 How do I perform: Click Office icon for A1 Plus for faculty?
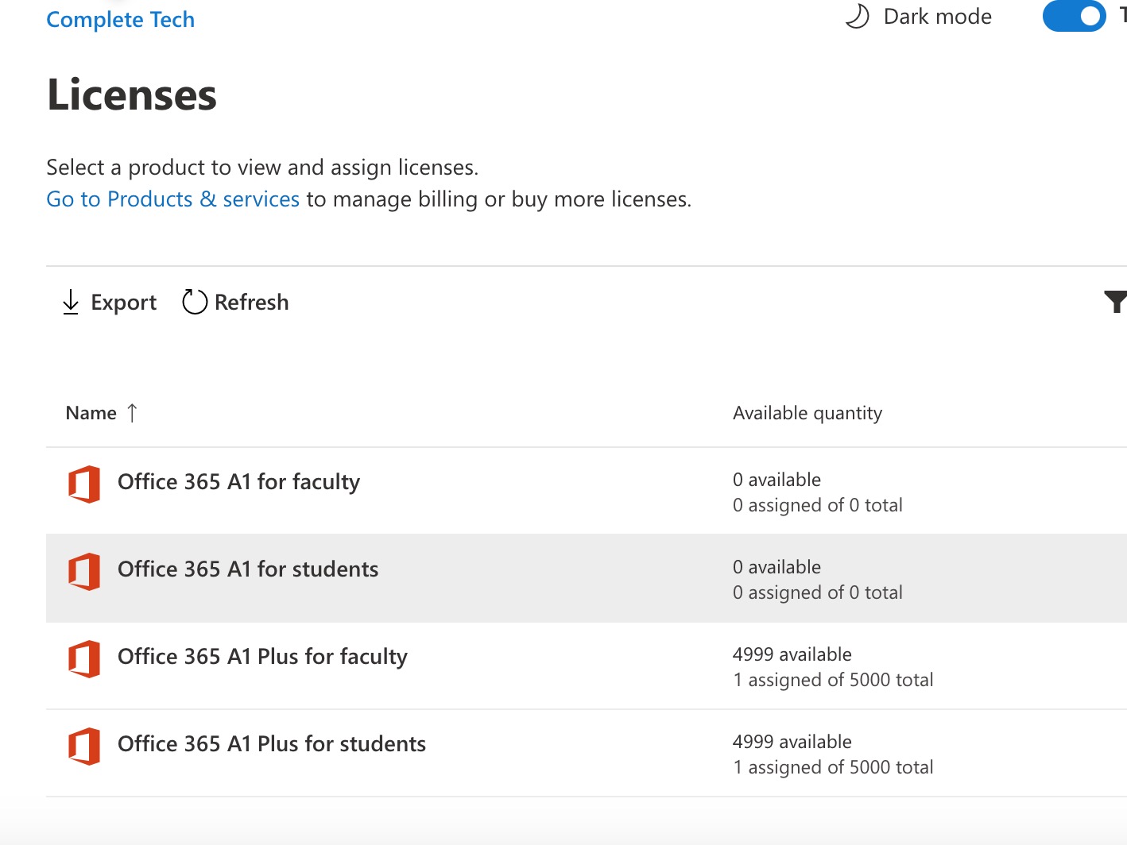[x=84, y=659]
